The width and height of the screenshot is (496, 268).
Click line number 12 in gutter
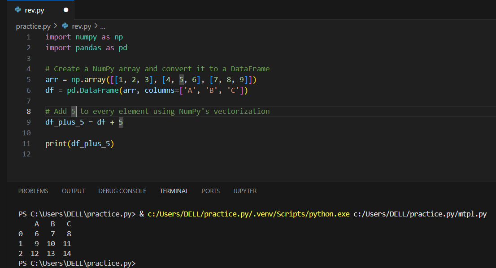26,154
